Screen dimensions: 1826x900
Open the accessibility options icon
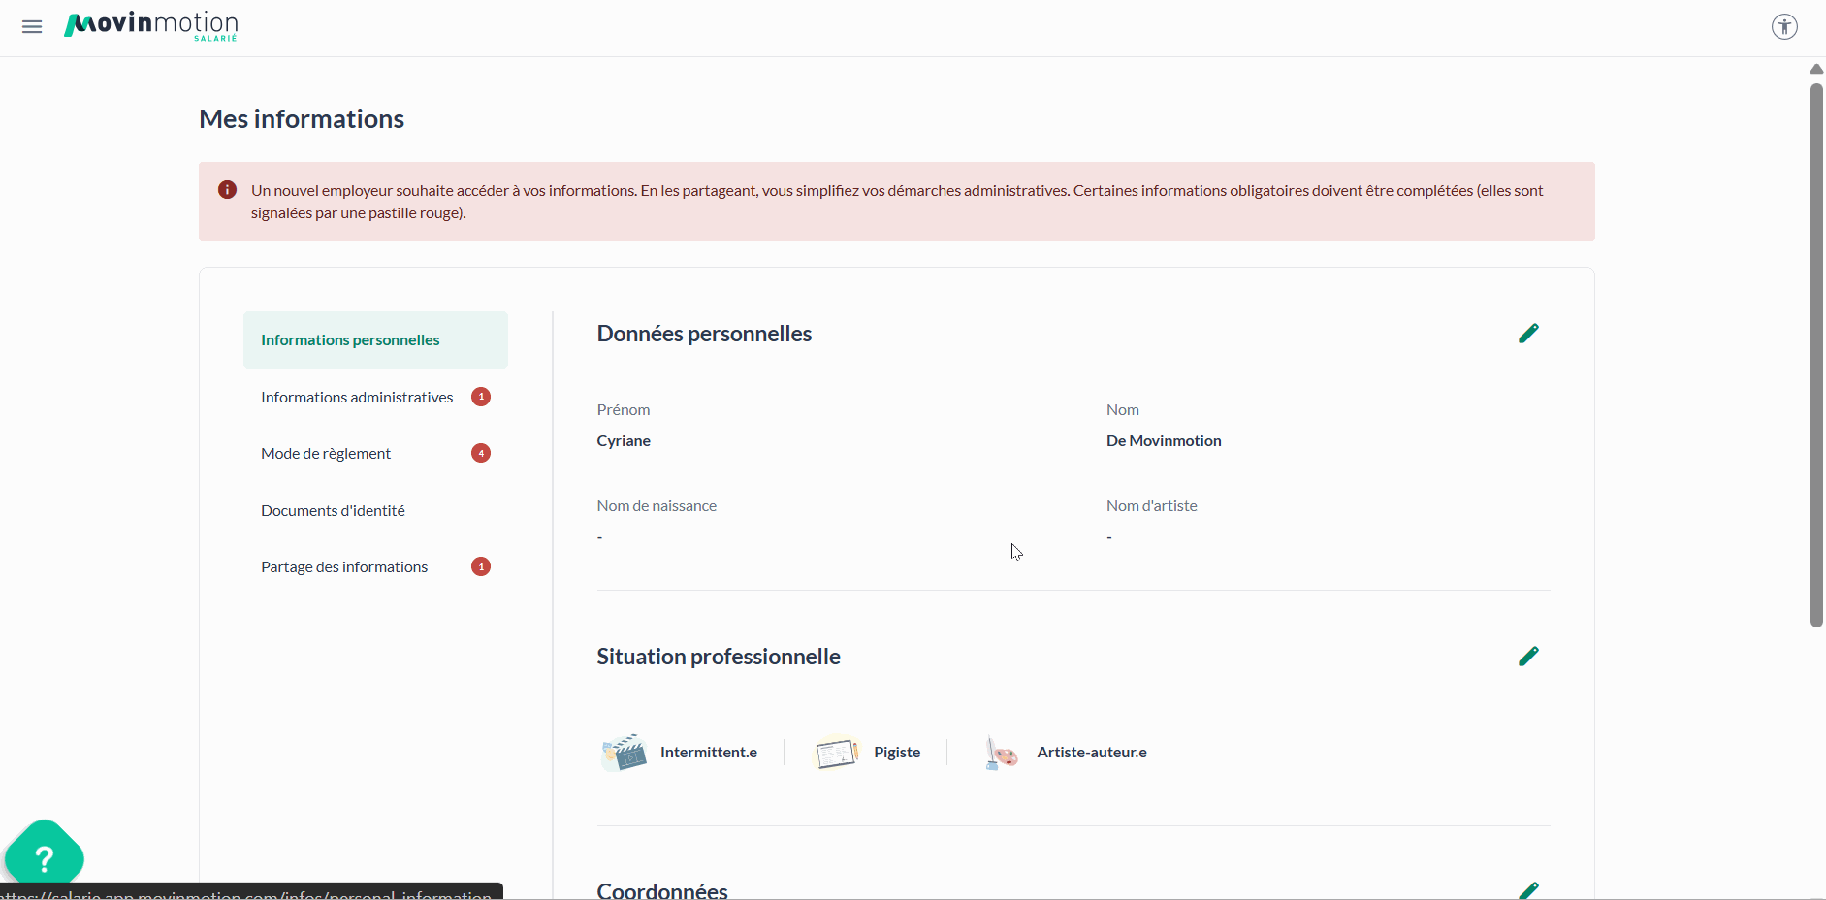[x=1784, y=27]
